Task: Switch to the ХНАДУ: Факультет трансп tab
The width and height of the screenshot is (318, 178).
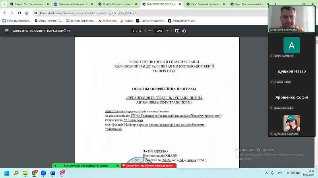Action: [118, 4]
